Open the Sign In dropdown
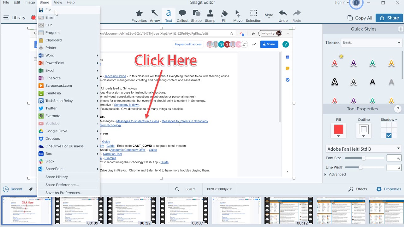This screenshot has width=404, height=227. 342,3
